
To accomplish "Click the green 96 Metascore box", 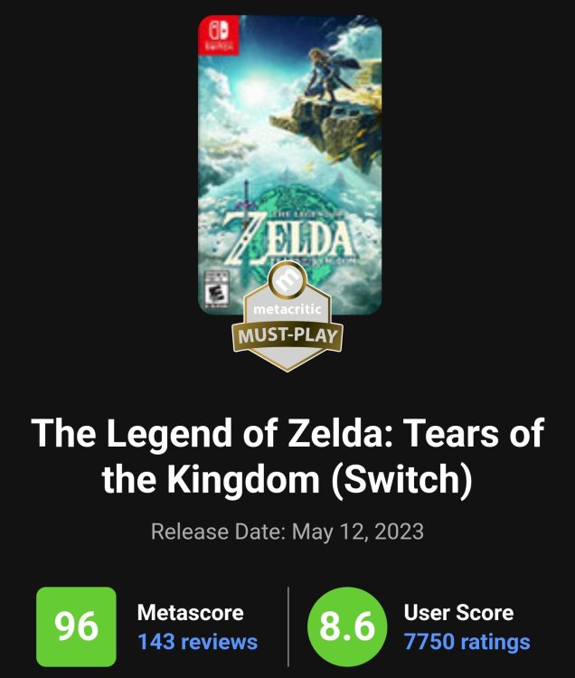I will tap(76, 626).
